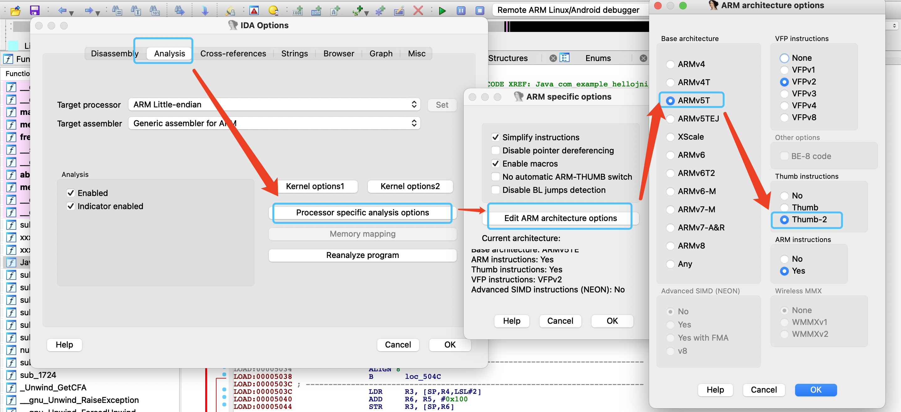
Task: Jump forward with the right arrow icon
Action: (x=89, y=10)
